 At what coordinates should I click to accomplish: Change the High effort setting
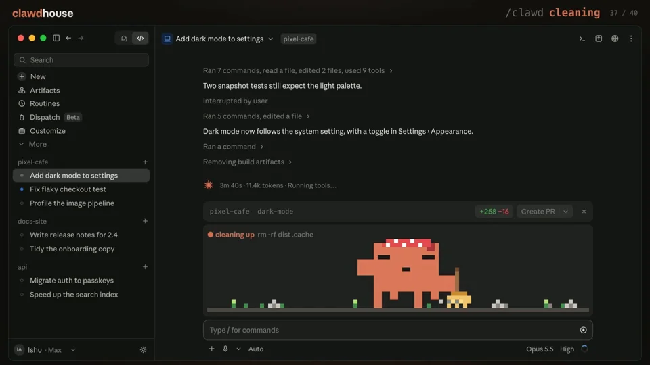[x=567, y=349]
